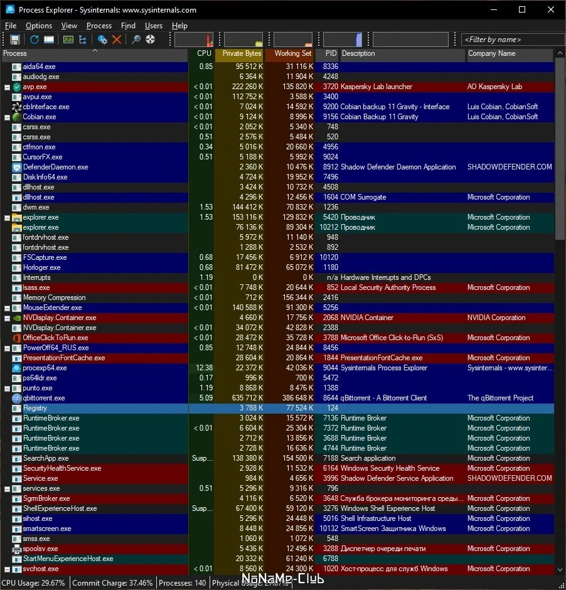566x590 pixels.
Task: Click the icon beside SearchApp.exe
Action: pyautogui.click(x=16, y=459)
